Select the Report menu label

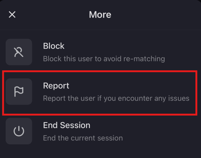pos(56,86)
